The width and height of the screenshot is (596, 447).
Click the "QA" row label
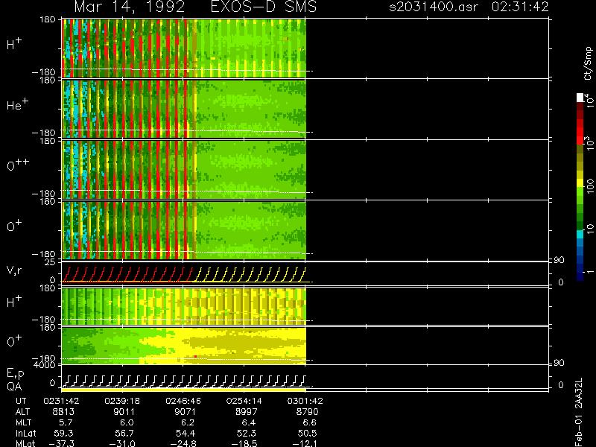(14, 387)
